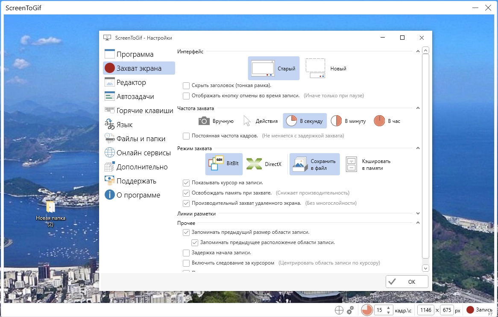The width and height of the screenshot is (498, 317).
Task: Uncheck Производительный захват удаленного экрана
Action: (186, 204)
